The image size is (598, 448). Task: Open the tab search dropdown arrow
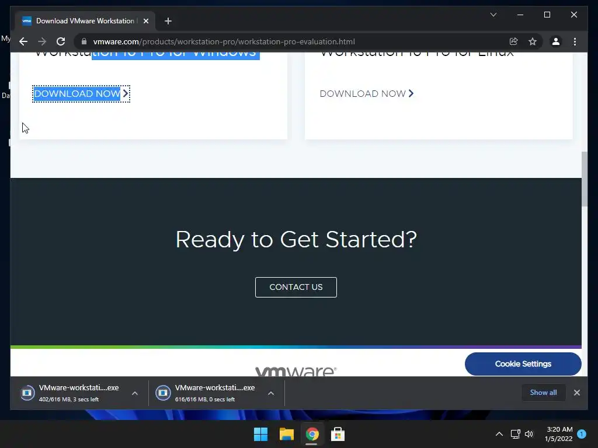[493, 15]
